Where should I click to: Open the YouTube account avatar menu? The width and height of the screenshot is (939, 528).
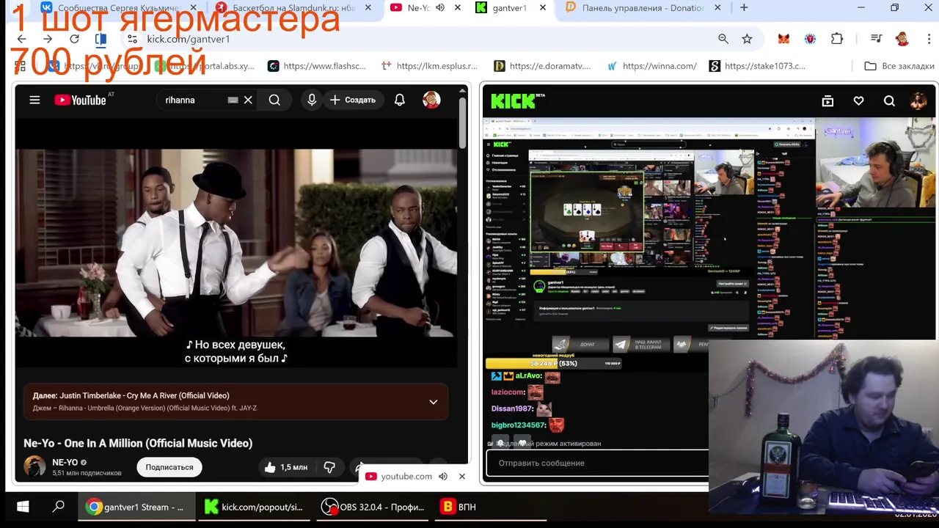(x=431, y=100)
